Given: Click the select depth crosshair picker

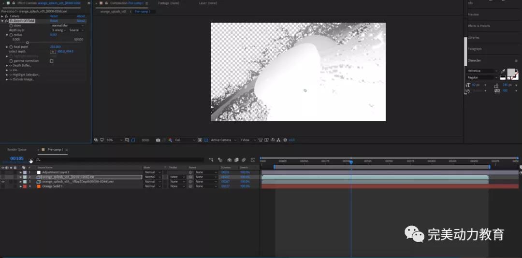Looking at the screenshot, I should click(53, 51).
